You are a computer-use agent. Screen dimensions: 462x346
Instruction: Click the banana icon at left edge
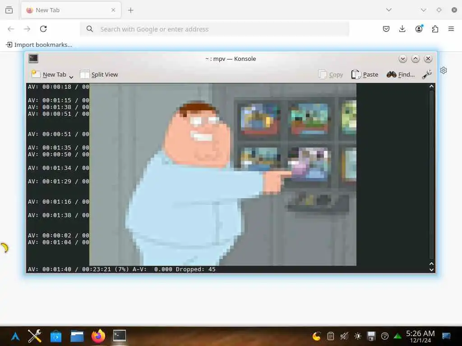pyautogui.click(x=5, y=248)
